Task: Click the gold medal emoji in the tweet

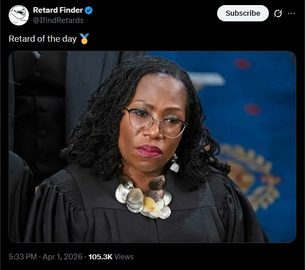Action: pos(84,39)
